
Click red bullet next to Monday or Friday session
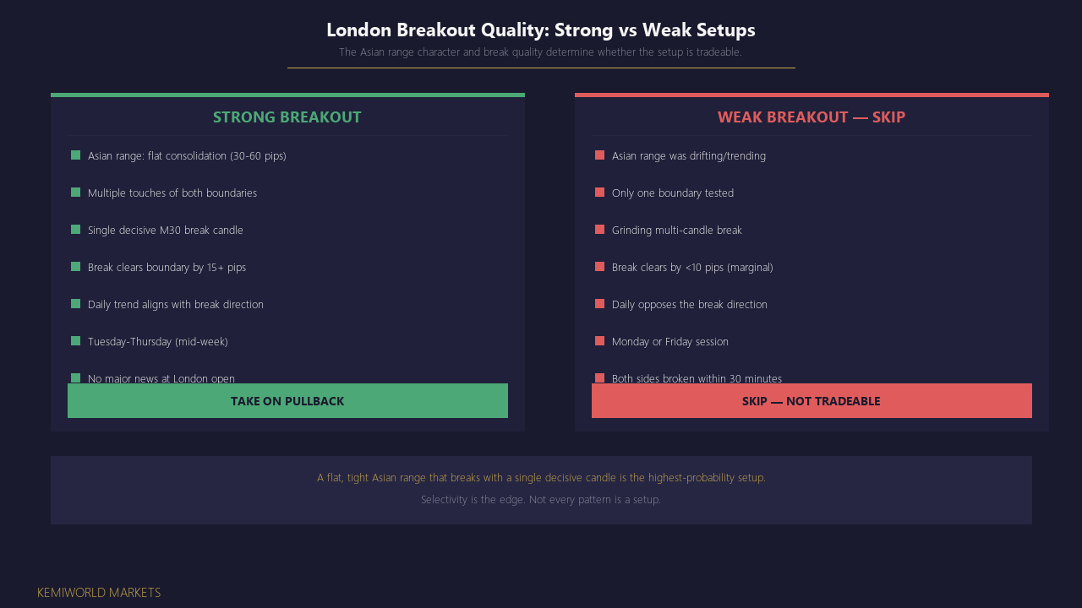[599, 341]
